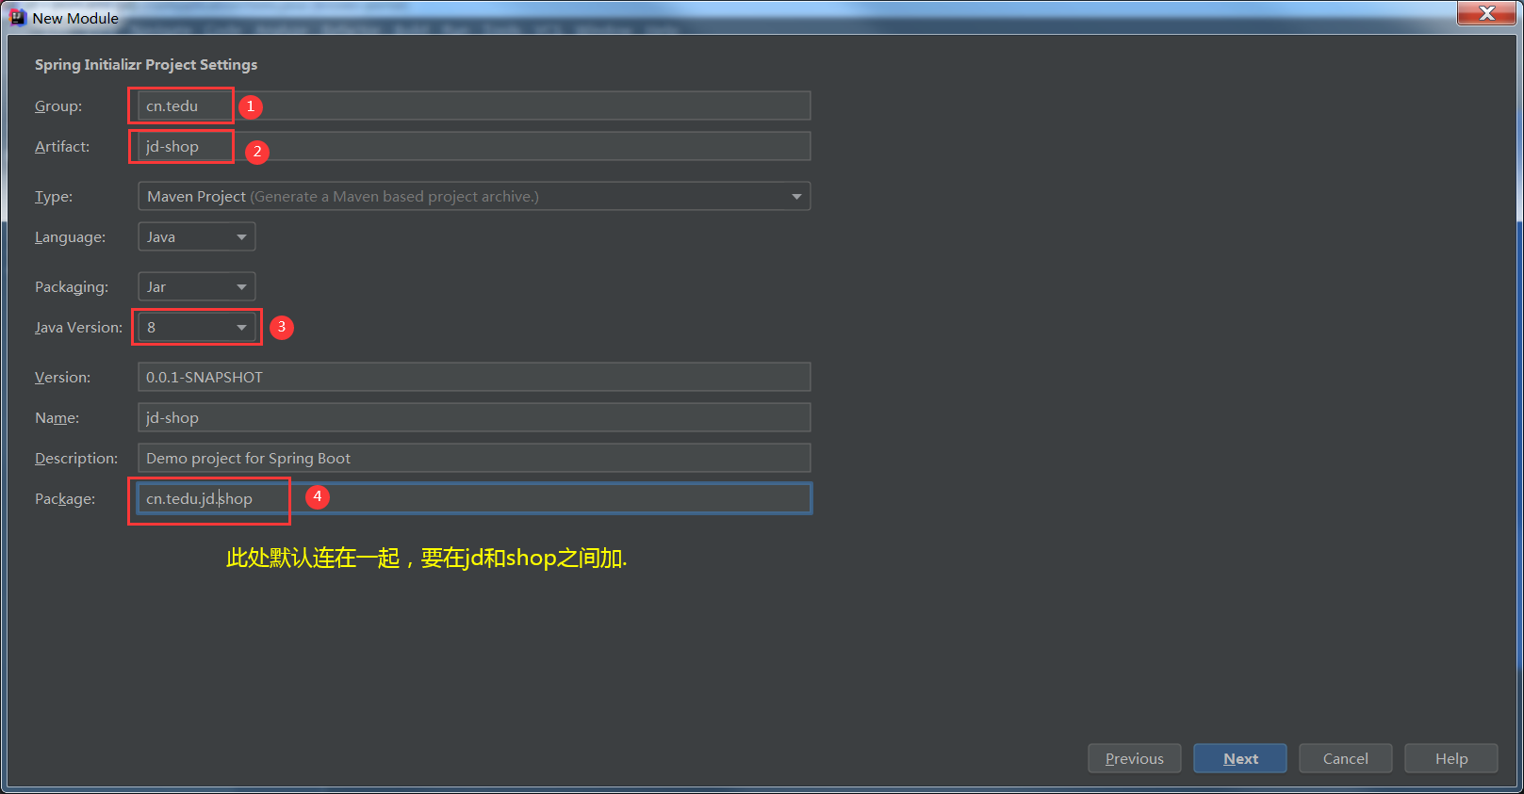Click the Java Version label
This screenshot has height=794, width=1524.
click(x=78, y=327)
